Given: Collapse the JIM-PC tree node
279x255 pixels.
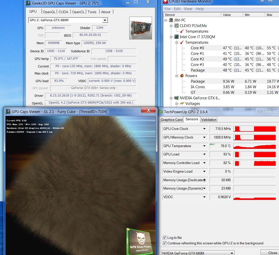Looking at the screenshot, I should (166, 20).
